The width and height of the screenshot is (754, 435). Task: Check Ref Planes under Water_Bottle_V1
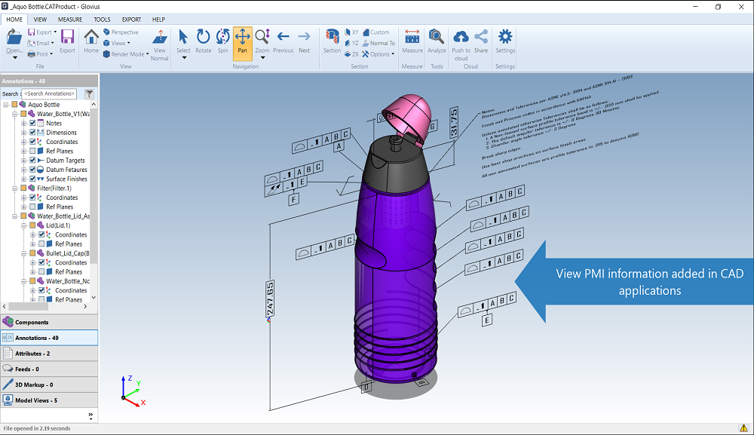(32, 151)
